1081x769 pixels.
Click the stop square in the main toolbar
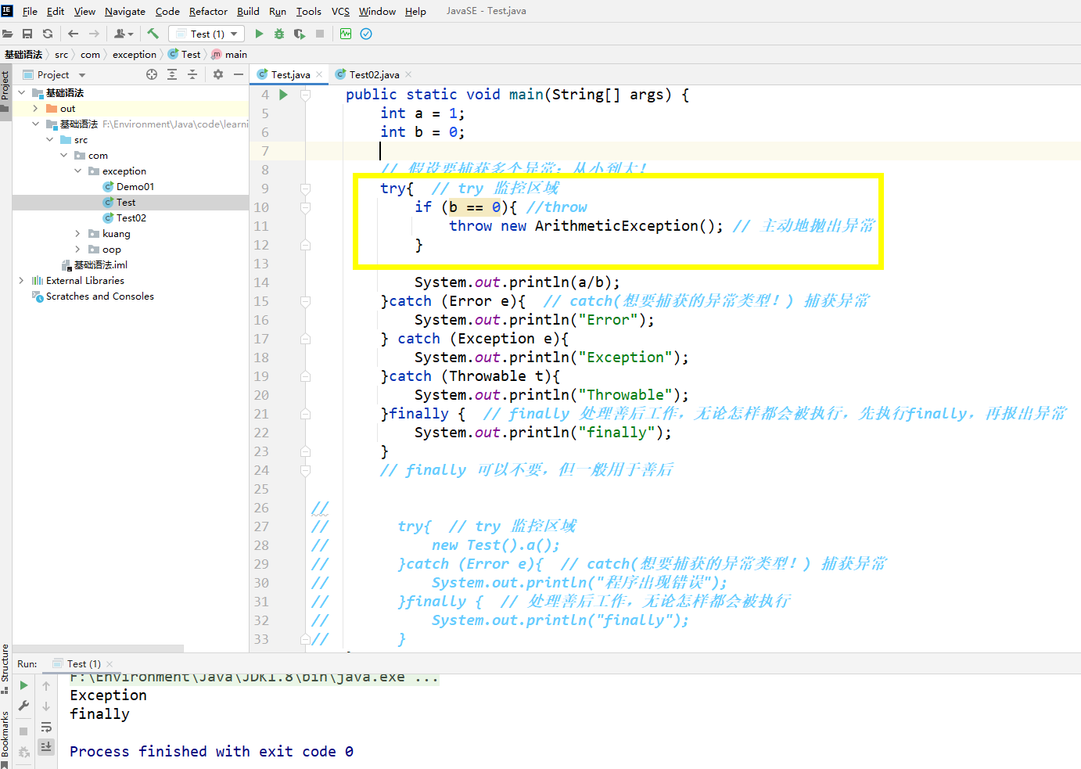pyautogui.click(x=320, y=34)
